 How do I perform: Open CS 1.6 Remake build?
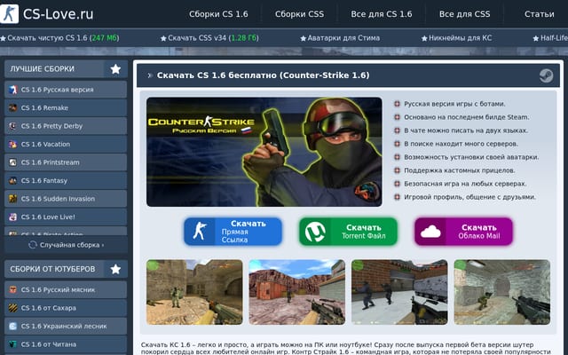coord(66,107)
